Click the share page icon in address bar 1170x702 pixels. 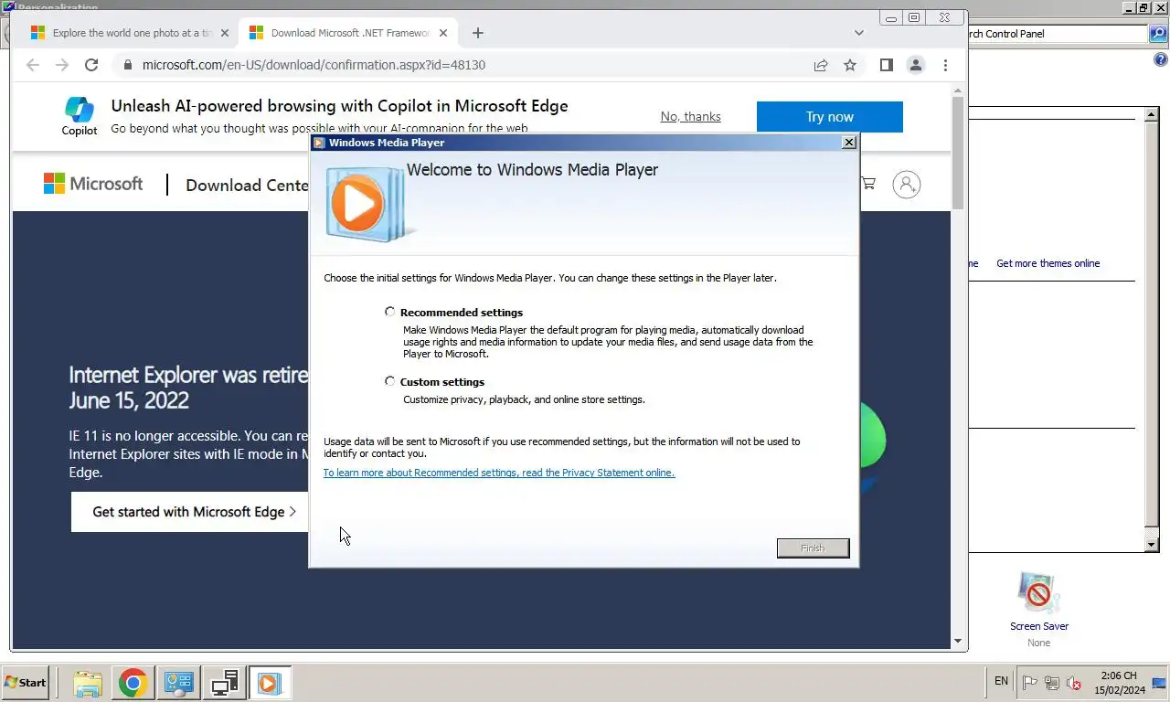click(821, 65)
